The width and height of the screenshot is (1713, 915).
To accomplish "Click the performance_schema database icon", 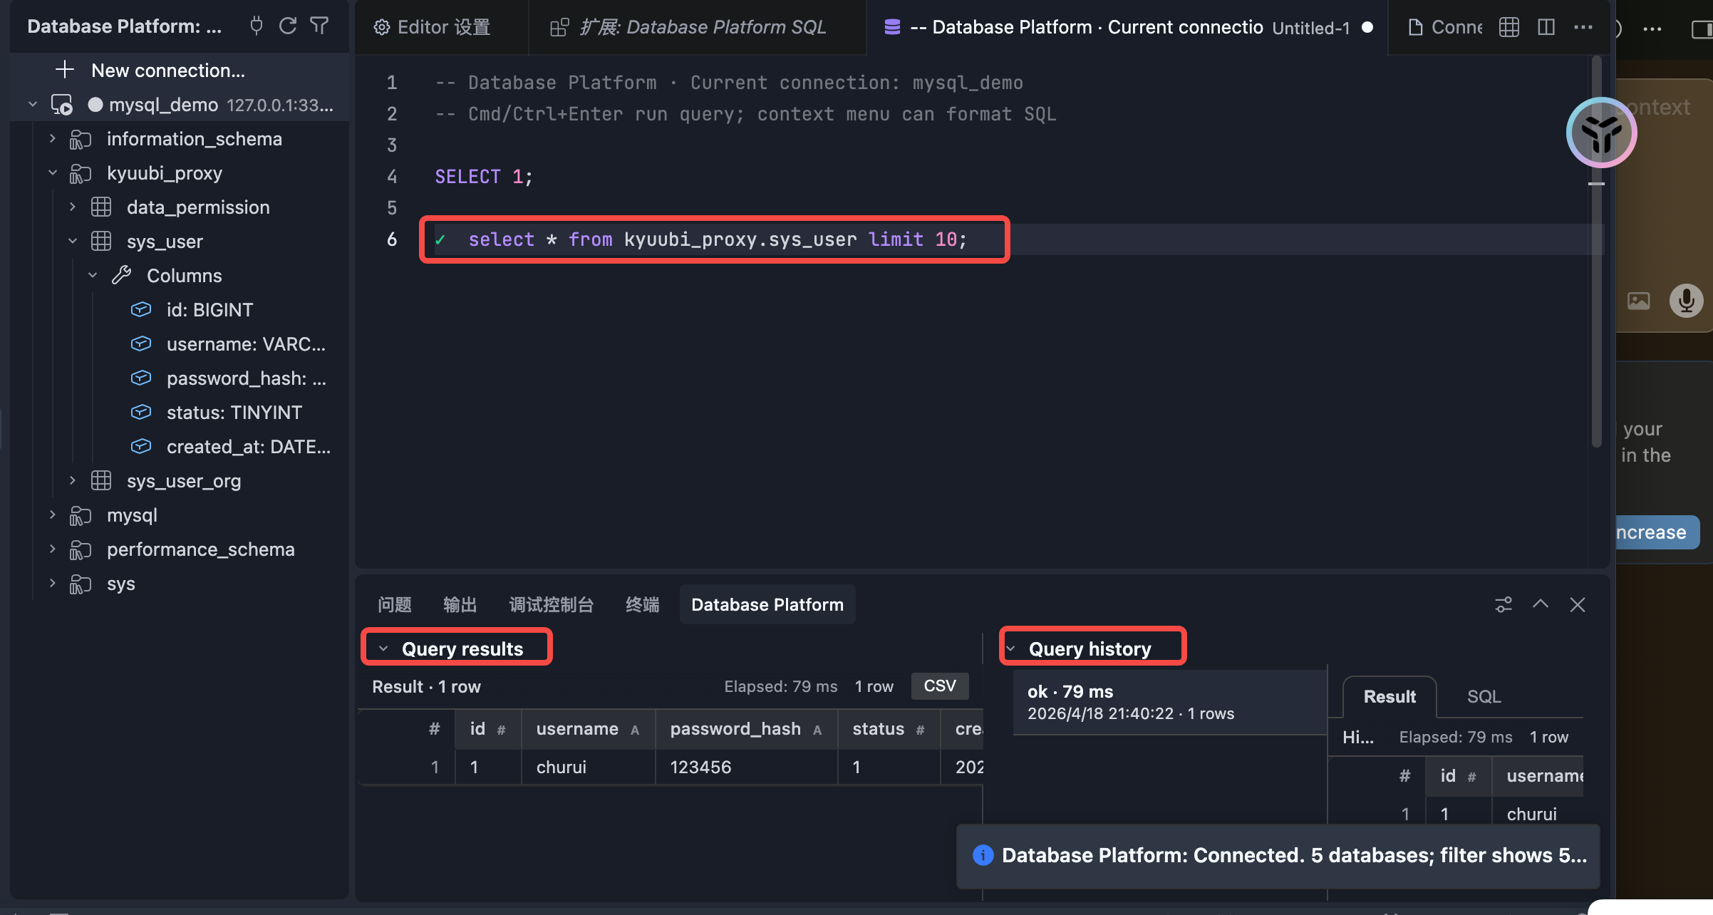I will pos(81,549).
